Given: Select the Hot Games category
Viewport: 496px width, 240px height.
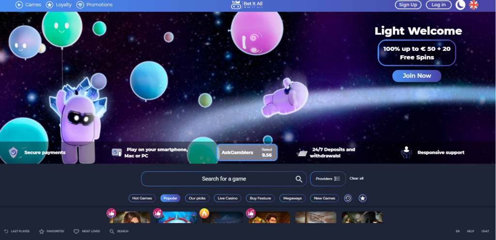Looking at the screenshot, I should click(x=142, y=198).
